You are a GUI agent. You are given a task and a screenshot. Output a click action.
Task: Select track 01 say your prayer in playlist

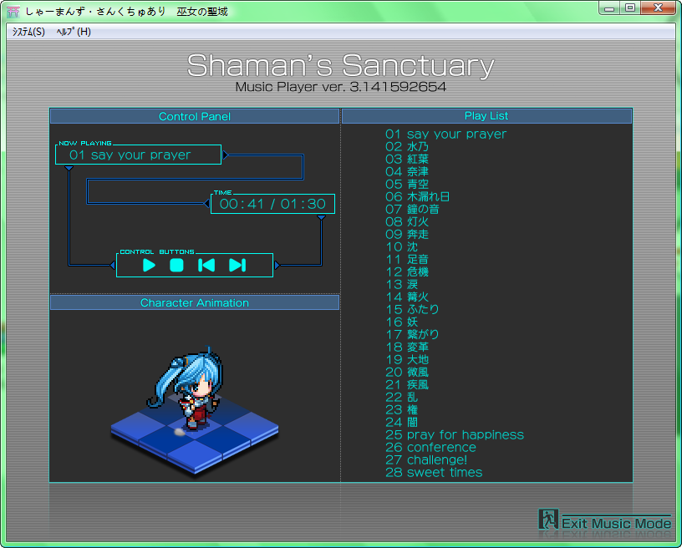coord(445,134)
